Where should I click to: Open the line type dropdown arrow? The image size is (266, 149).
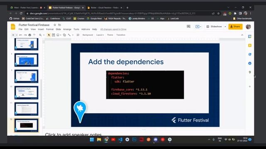73,35
